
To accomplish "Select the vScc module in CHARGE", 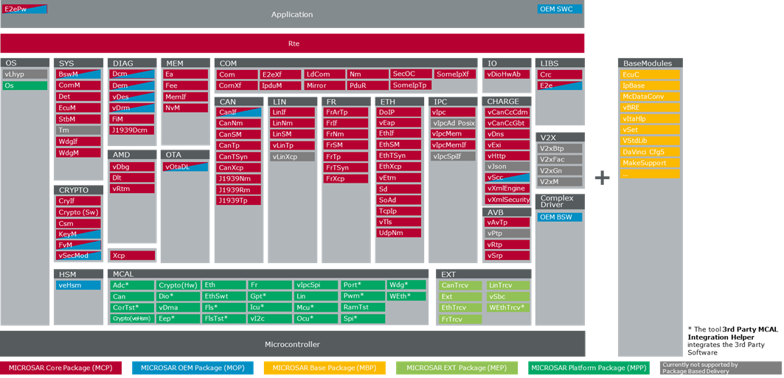I will click(x=507, y=178).
